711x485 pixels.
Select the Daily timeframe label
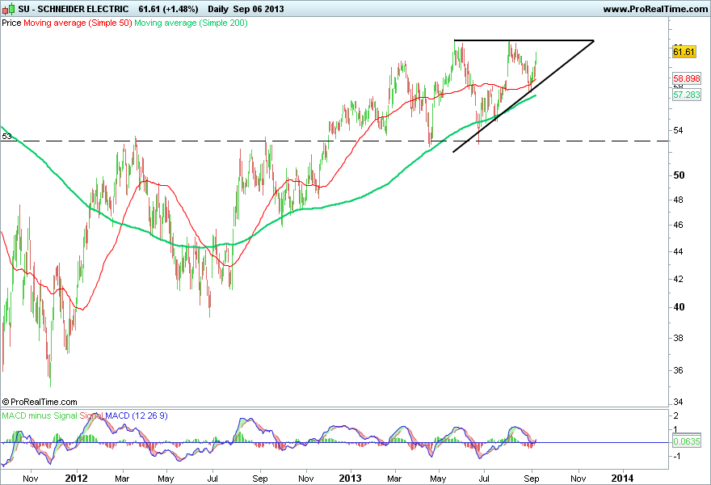click(x=218, y=9)
